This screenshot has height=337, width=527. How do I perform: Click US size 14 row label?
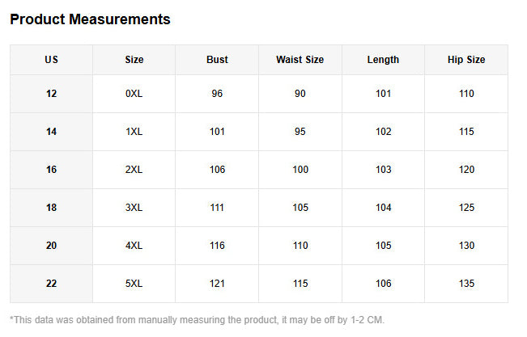pyautogui.click(x=52, y=132)
